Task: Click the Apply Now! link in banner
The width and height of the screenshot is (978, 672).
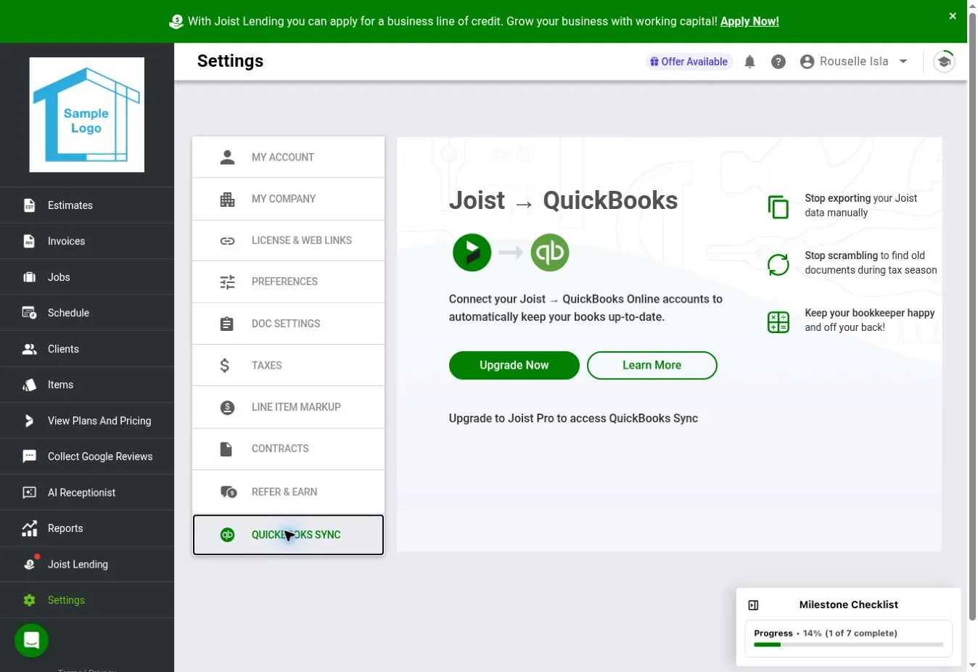Action: [749, 21]
